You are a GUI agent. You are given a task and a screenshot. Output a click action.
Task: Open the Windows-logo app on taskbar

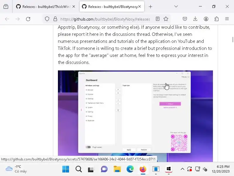tap(169, 169)
